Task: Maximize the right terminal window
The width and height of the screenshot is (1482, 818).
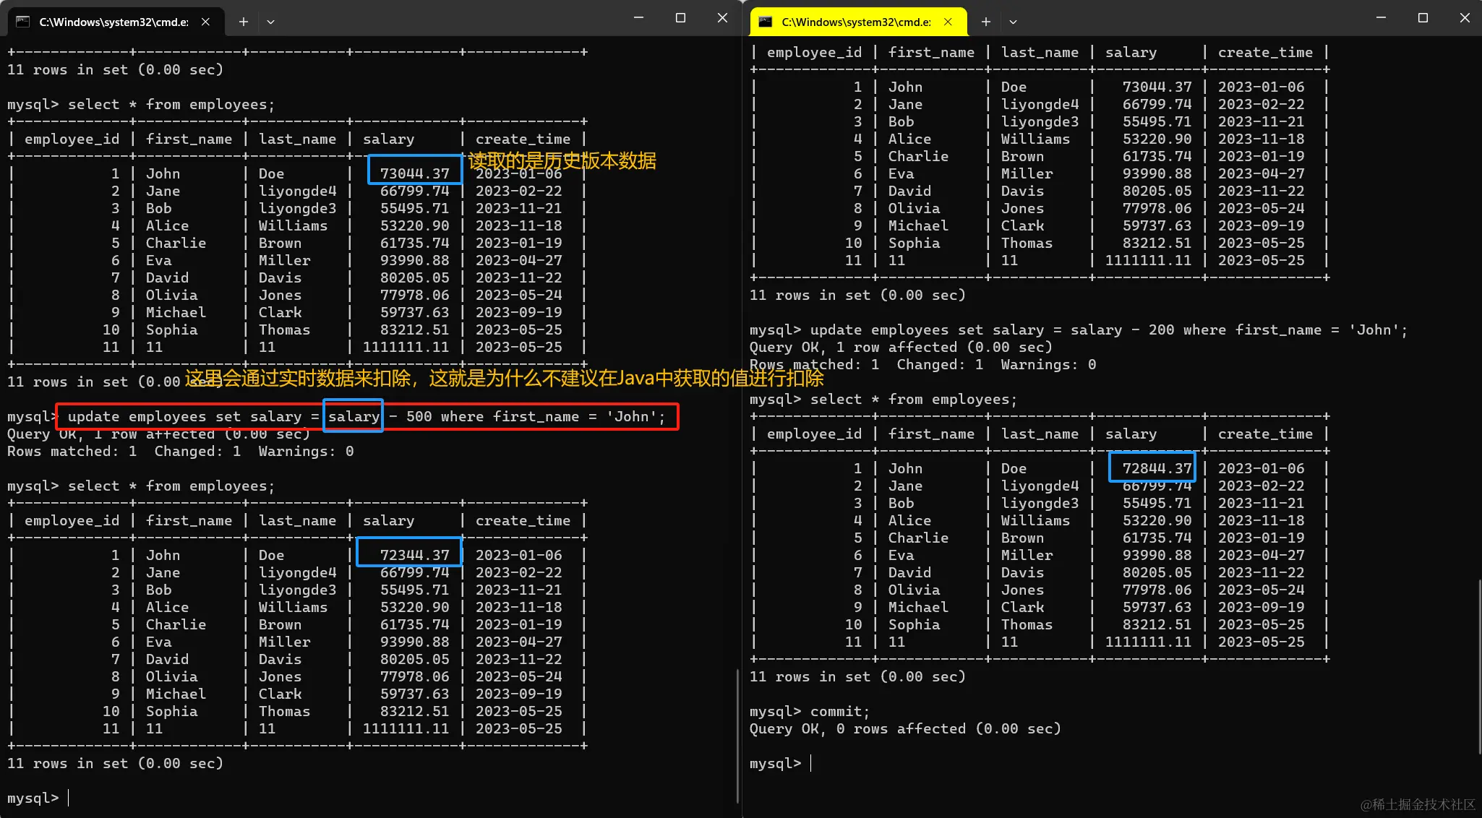Action: tap(1423, 17)
